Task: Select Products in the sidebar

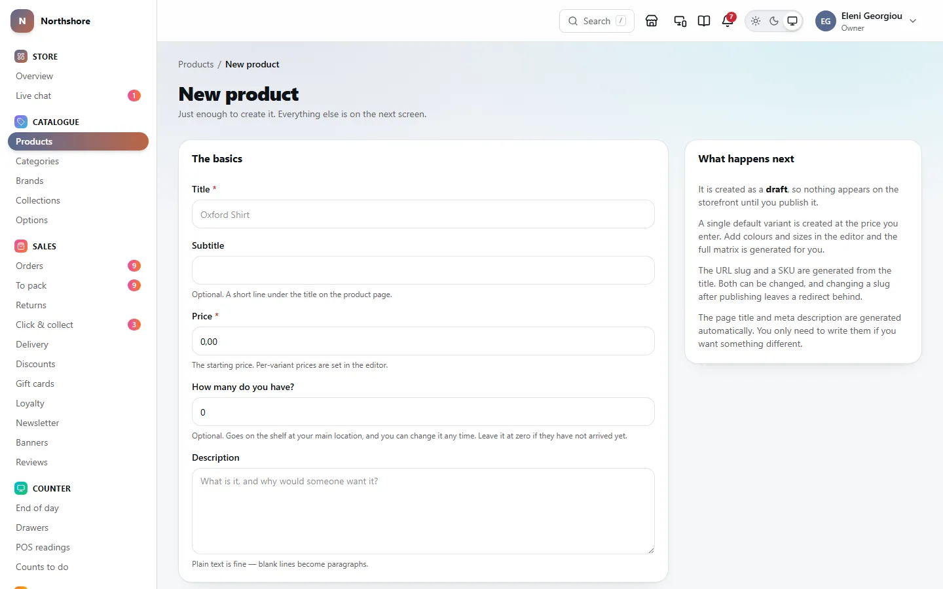Action: (x=78, y=141)
